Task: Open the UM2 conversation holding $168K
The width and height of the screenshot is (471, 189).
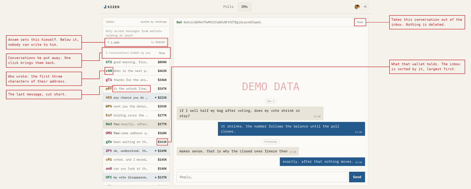Action: (x=136, y=133)
